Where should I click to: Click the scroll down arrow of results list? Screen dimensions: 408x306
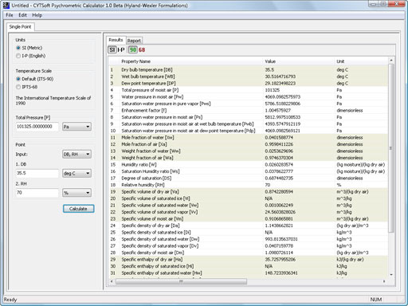click(x=391, y=274)
